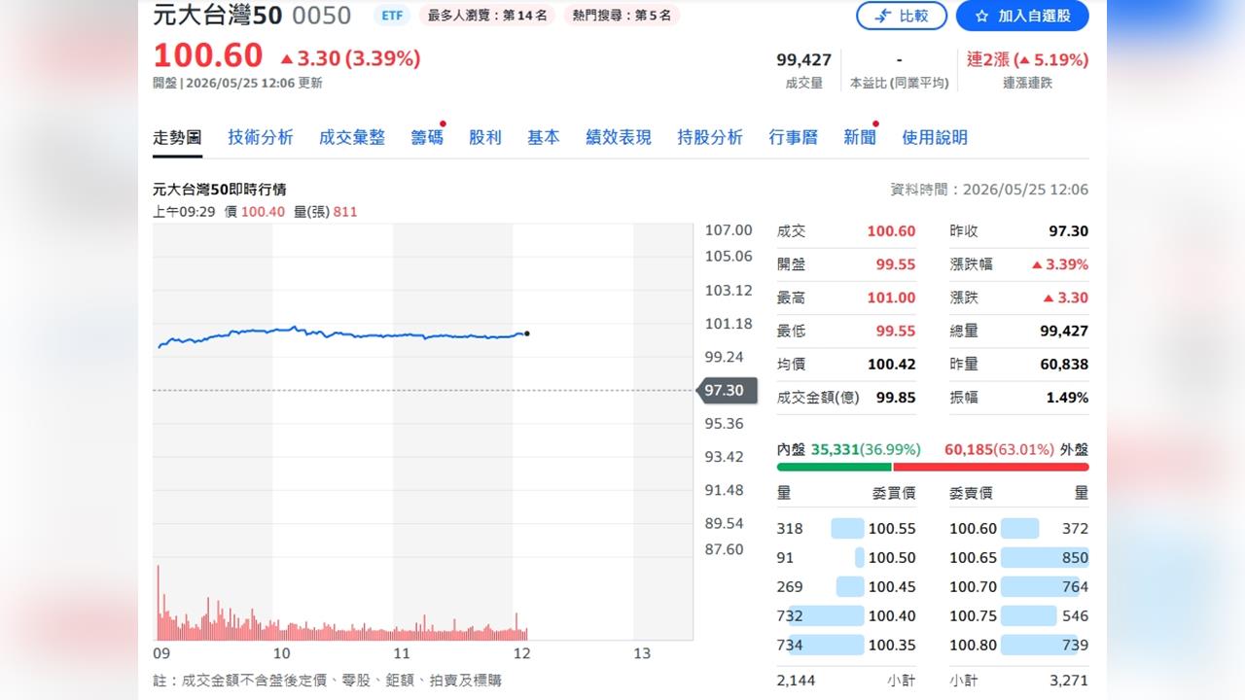
Task: Click the 99,427 volume figure at top
Action: tap(803, 59)
